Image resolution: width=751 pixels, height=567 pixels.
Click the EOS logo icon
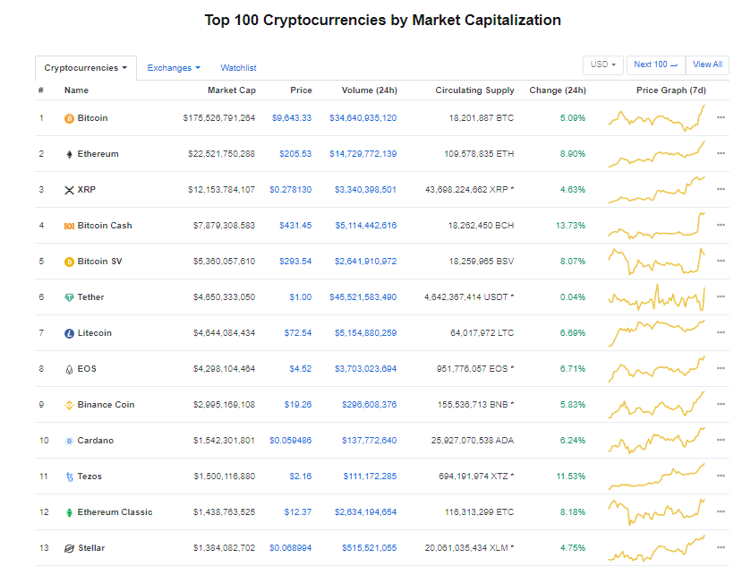pos(69,369)
